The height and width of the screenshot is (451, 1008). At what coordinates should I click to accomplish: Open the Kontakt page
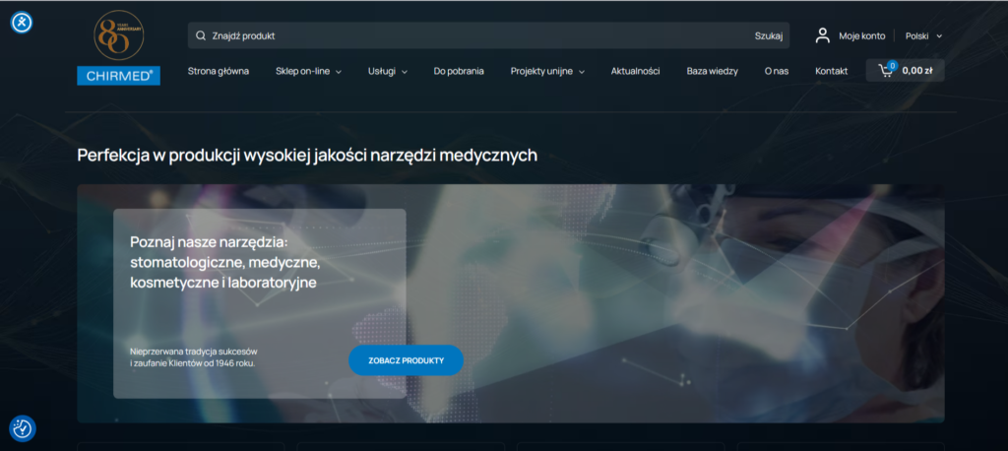pos(831,72)
